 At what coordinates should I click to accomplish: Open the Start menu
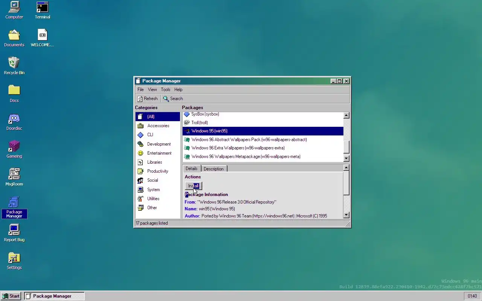(11, 296)
